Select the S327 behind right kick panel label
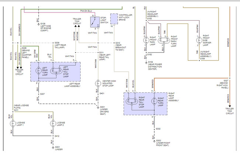The height and width of the screenshot is (155, 240). [x=222, y=84]
